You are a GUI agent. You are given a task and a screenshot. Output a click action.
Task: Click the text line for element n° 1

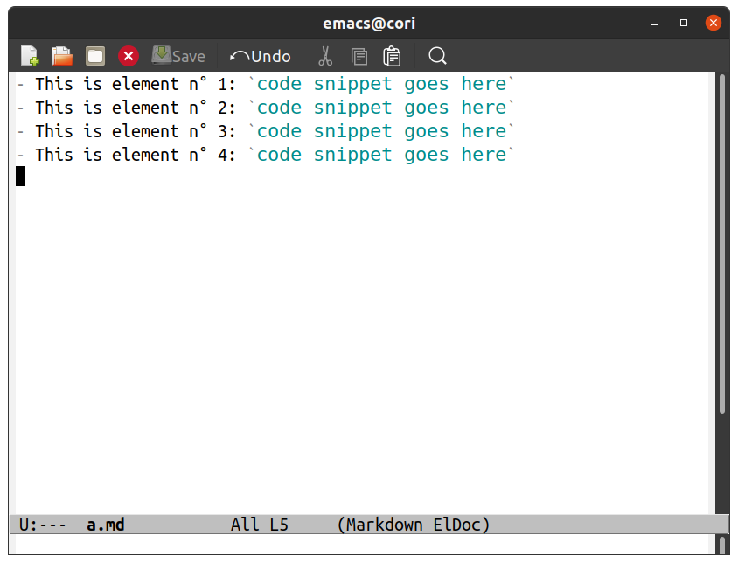266,84
